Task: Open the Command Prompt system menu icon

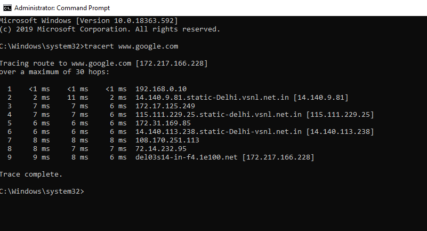Action: 6,8
